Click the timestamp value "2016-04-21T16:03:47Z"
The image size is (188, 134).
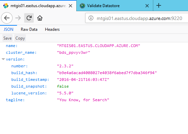[83, 80]
